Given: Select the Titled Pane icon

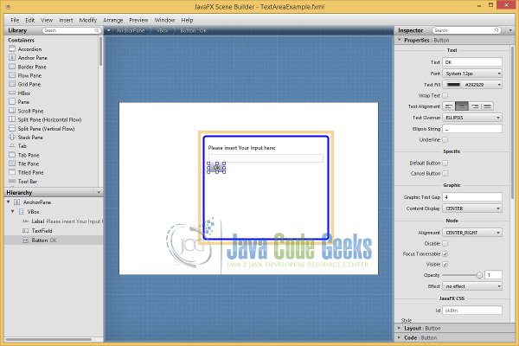Looking at the screenshot, I should pyautogui.click(x=12, y=172).
